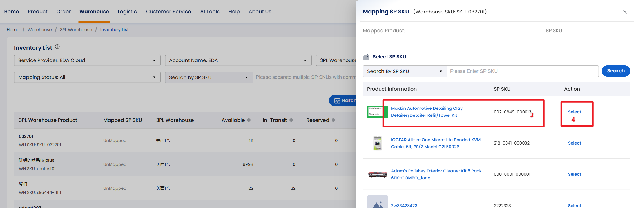Click the Inventory List breadcrumb
The height and width of the screenshot is (208, 636).
114,30
